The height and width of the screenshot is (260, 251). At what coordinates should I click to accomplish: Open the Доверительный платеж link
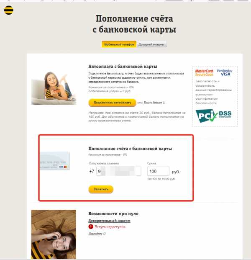[x=109, y=221]
